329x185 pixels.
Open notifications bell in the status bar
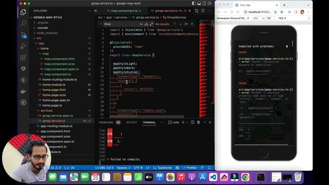pos(209,168)
